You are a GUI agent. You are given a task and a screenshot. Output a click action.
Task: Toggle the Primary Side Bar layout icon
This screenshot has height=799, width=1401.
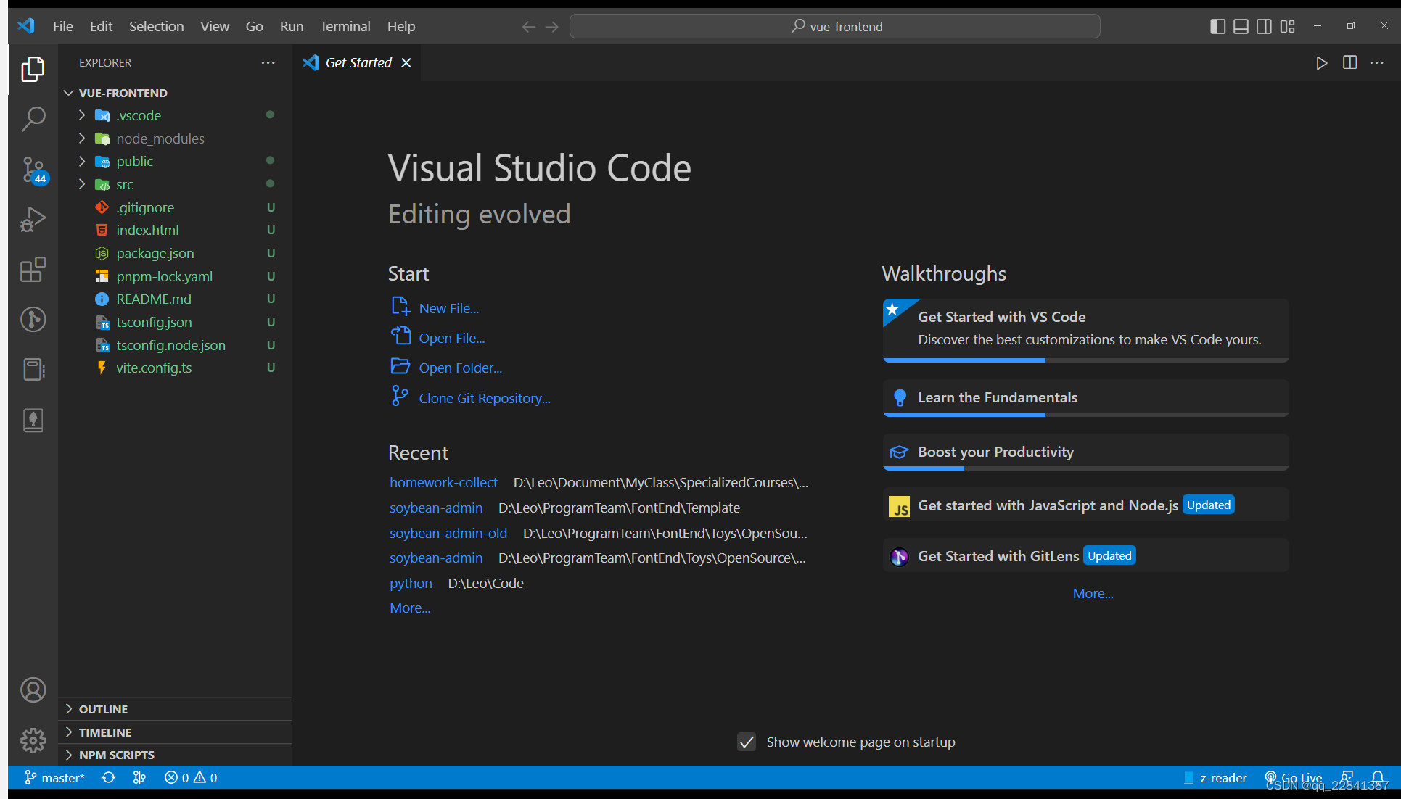(x=1218, y=27)
